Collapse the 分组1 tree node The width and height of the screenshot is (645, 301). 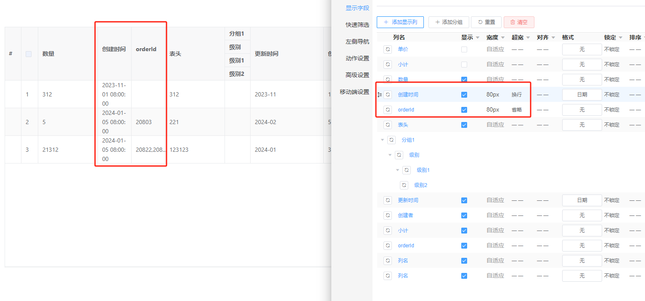(x=382, y=140)
